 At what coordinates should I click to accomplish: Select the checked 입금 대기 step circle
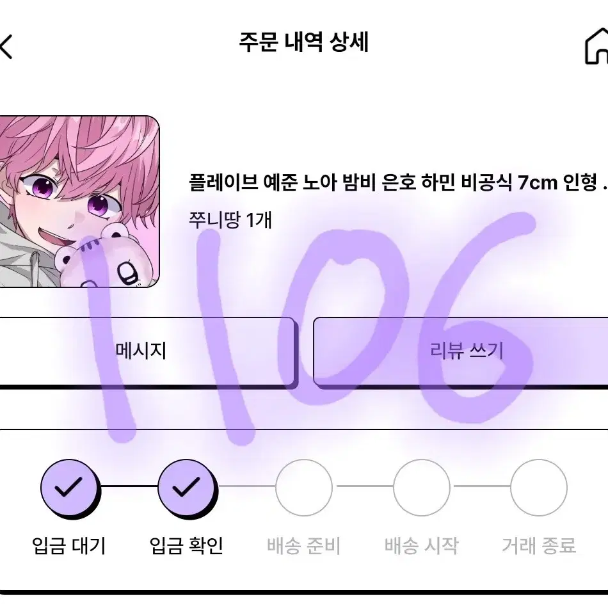coord(70,488)
